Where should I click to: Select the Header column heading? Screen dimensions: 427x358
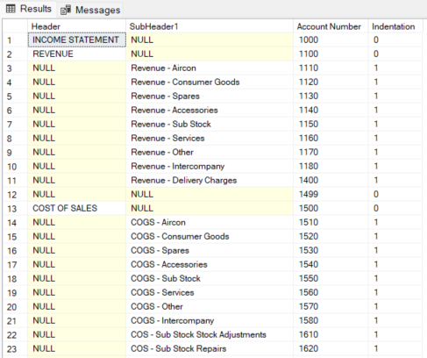click(76, 26)
